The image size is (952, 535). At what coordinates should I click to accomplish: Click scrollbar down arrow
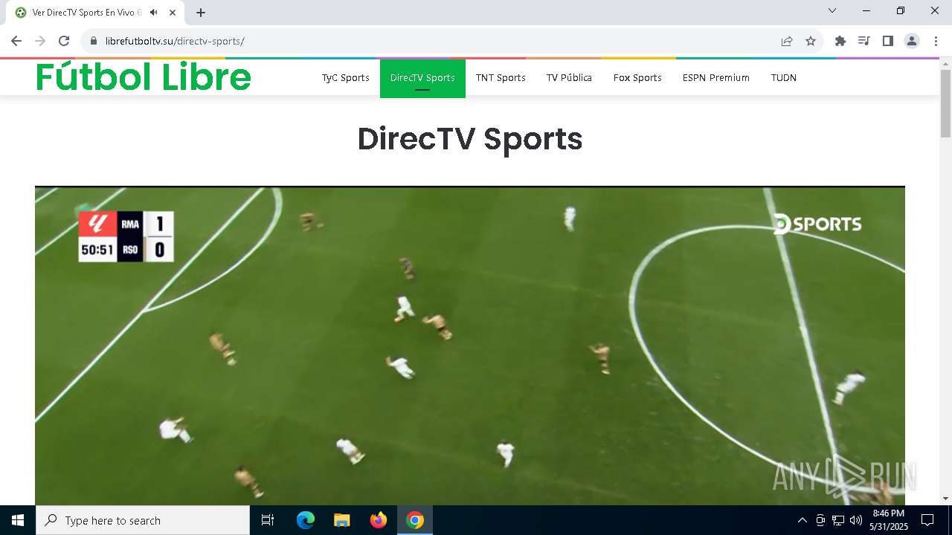[x=945, y=499]
